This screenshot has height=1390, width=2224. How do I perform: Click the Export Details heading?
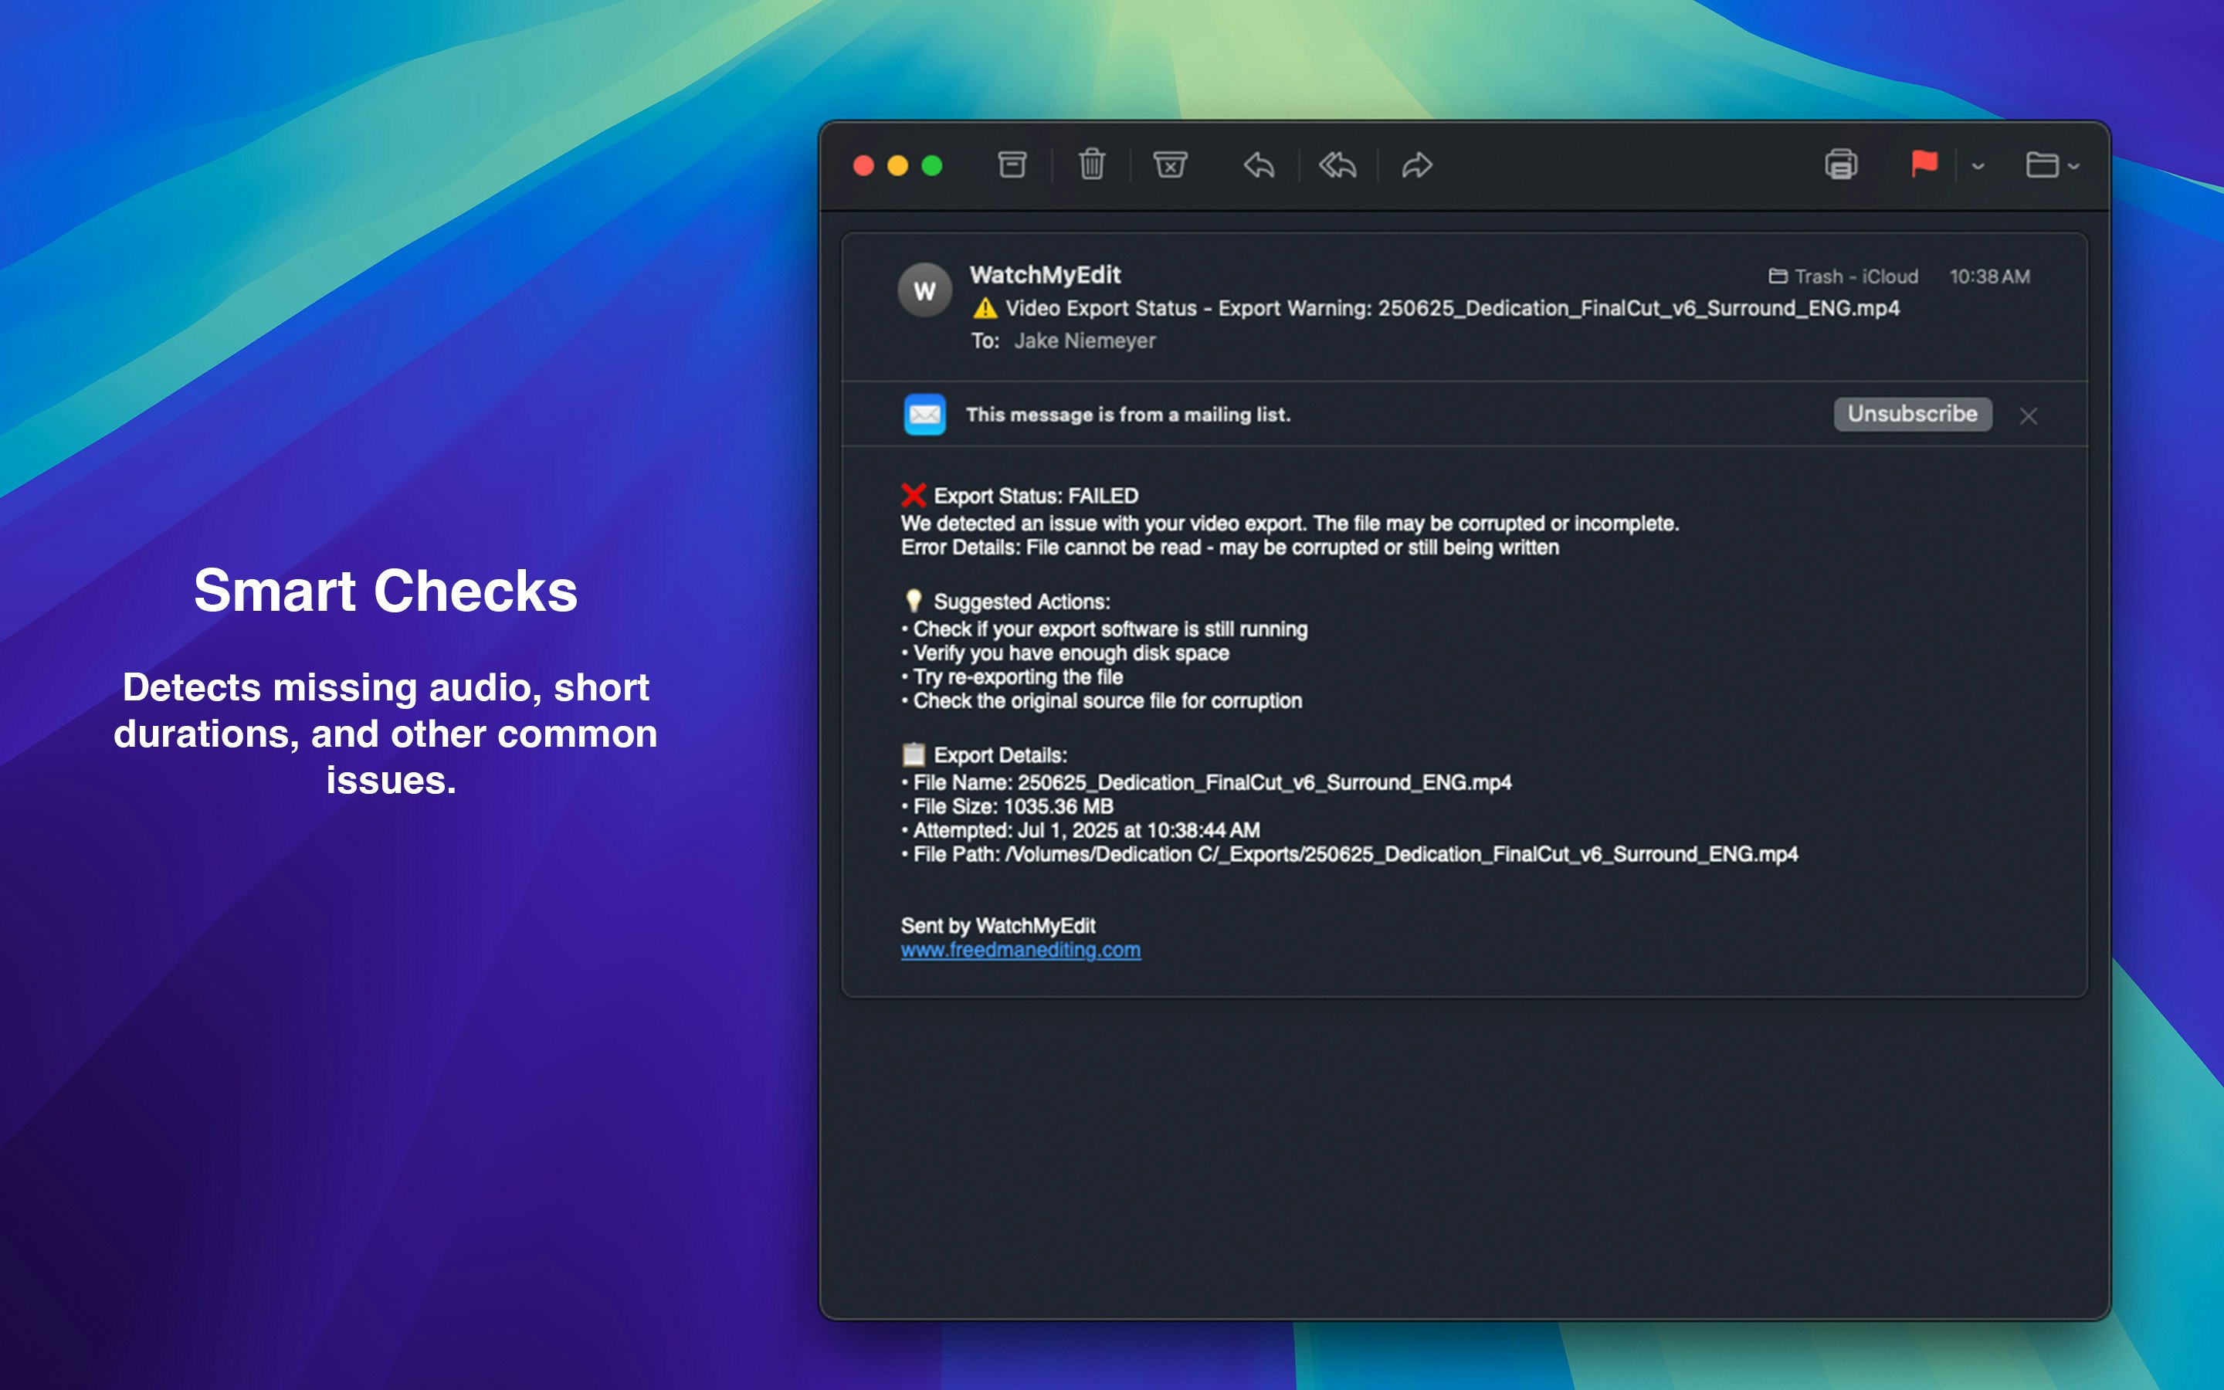pos(985,756)
